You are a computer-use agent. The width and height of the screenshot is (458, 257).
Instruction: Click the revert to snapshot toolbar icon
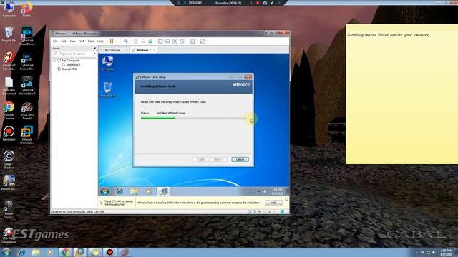tap(143, 41)
